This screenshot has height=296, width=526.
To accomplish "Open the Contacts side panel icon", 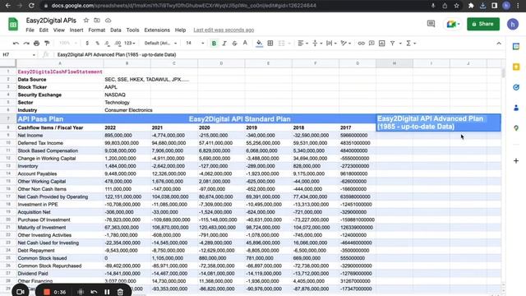I will tap(516, 108).
